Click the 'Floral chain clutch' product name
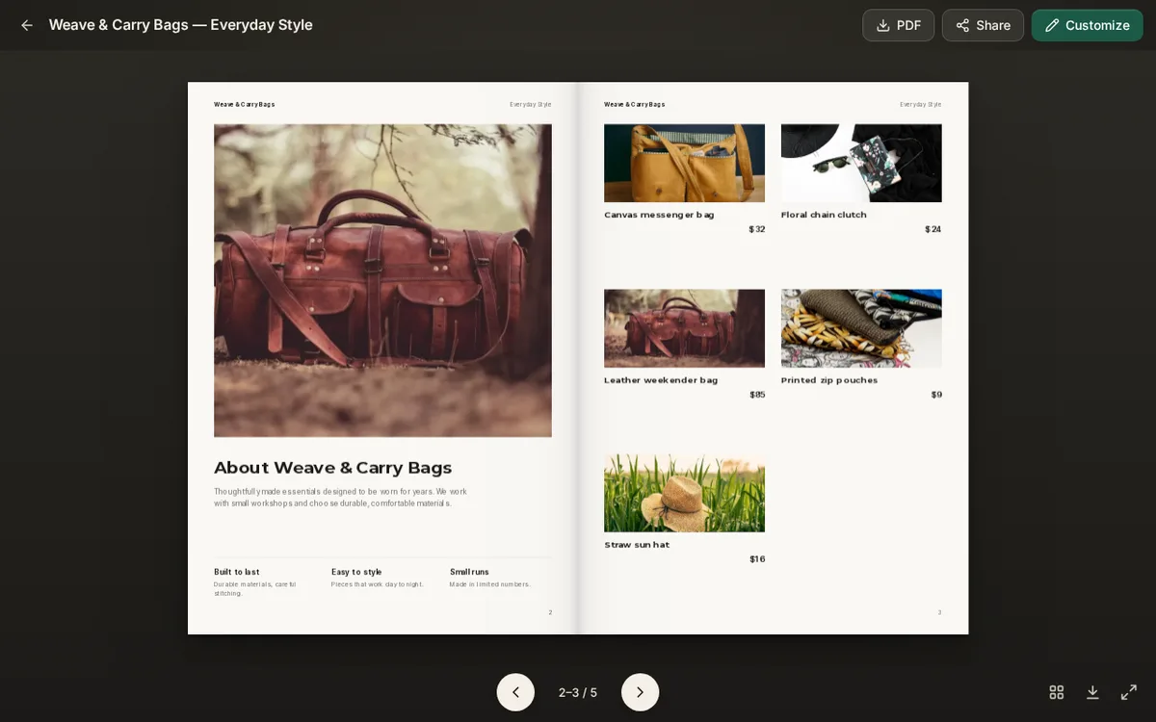 pyautogui.click(x=824, y=215)
